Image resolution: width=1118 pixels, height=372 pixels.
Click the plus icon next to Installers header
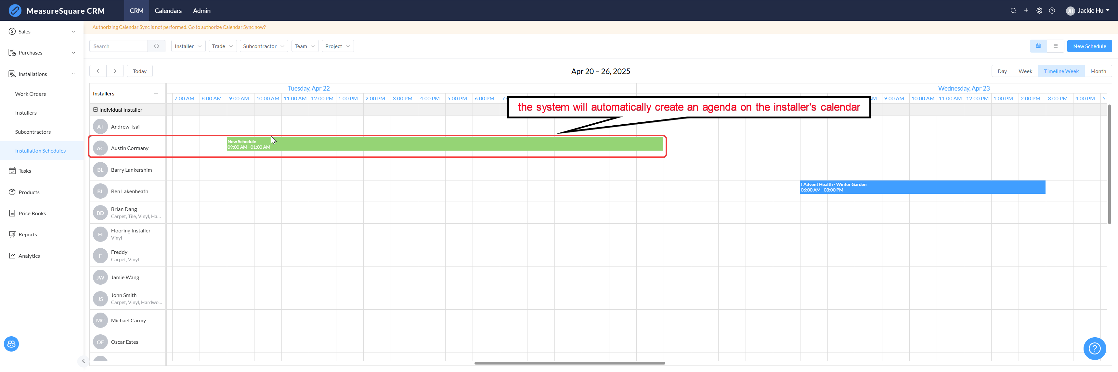tap(156, 93)
